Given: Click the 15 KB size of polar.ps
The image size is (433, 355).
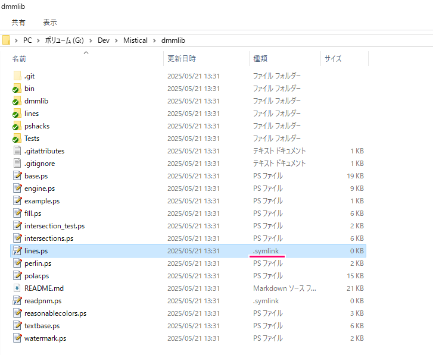Looking at the screenshot, I should click(x=355, y=276).
